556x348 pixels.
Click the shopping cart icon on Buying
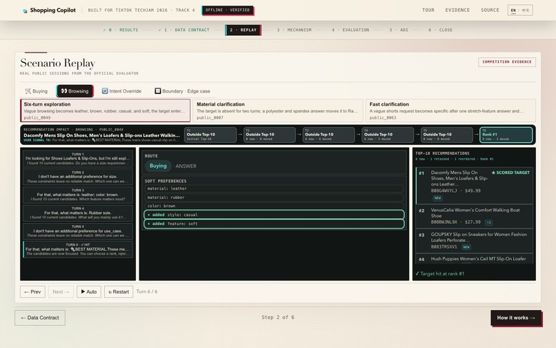[x=28, y=91]
